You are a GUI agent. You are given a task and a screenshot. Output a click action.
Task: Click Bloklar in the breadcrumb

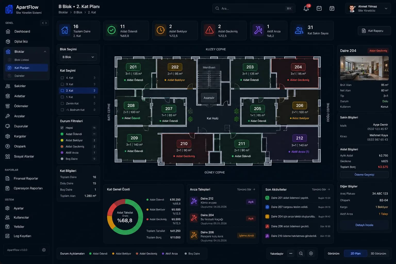point(63,12)
